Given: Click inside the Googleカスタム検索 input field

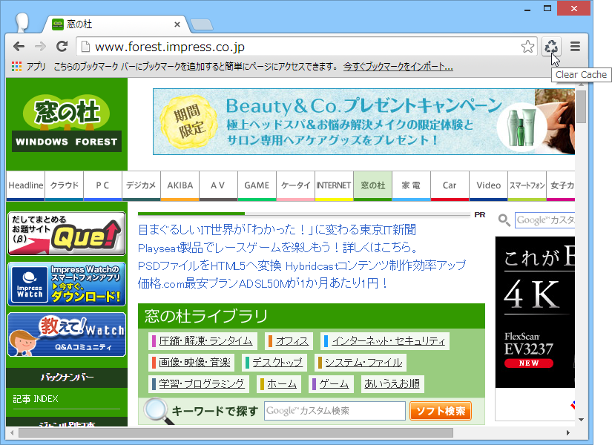Looking at the screenshot, I should (334, 410).
